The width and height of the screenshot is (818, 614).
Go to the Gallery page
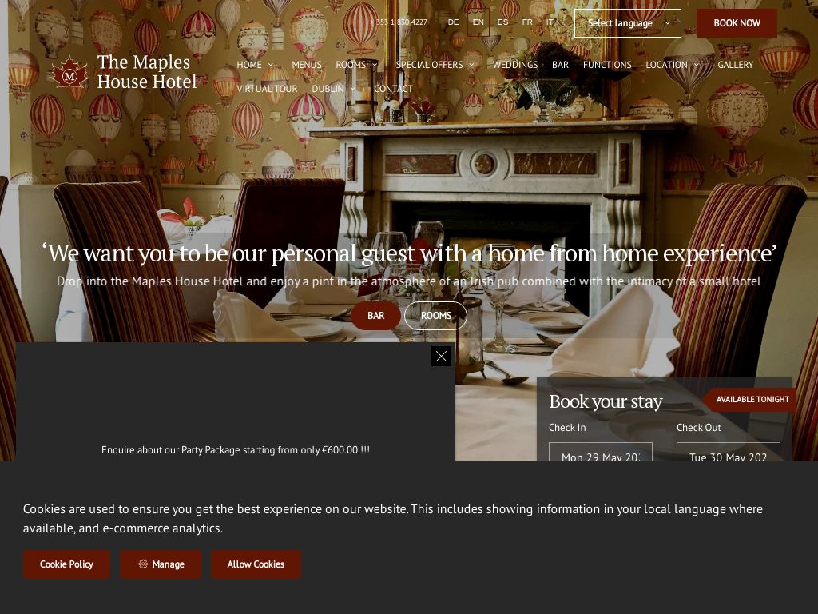click(736, 65)
